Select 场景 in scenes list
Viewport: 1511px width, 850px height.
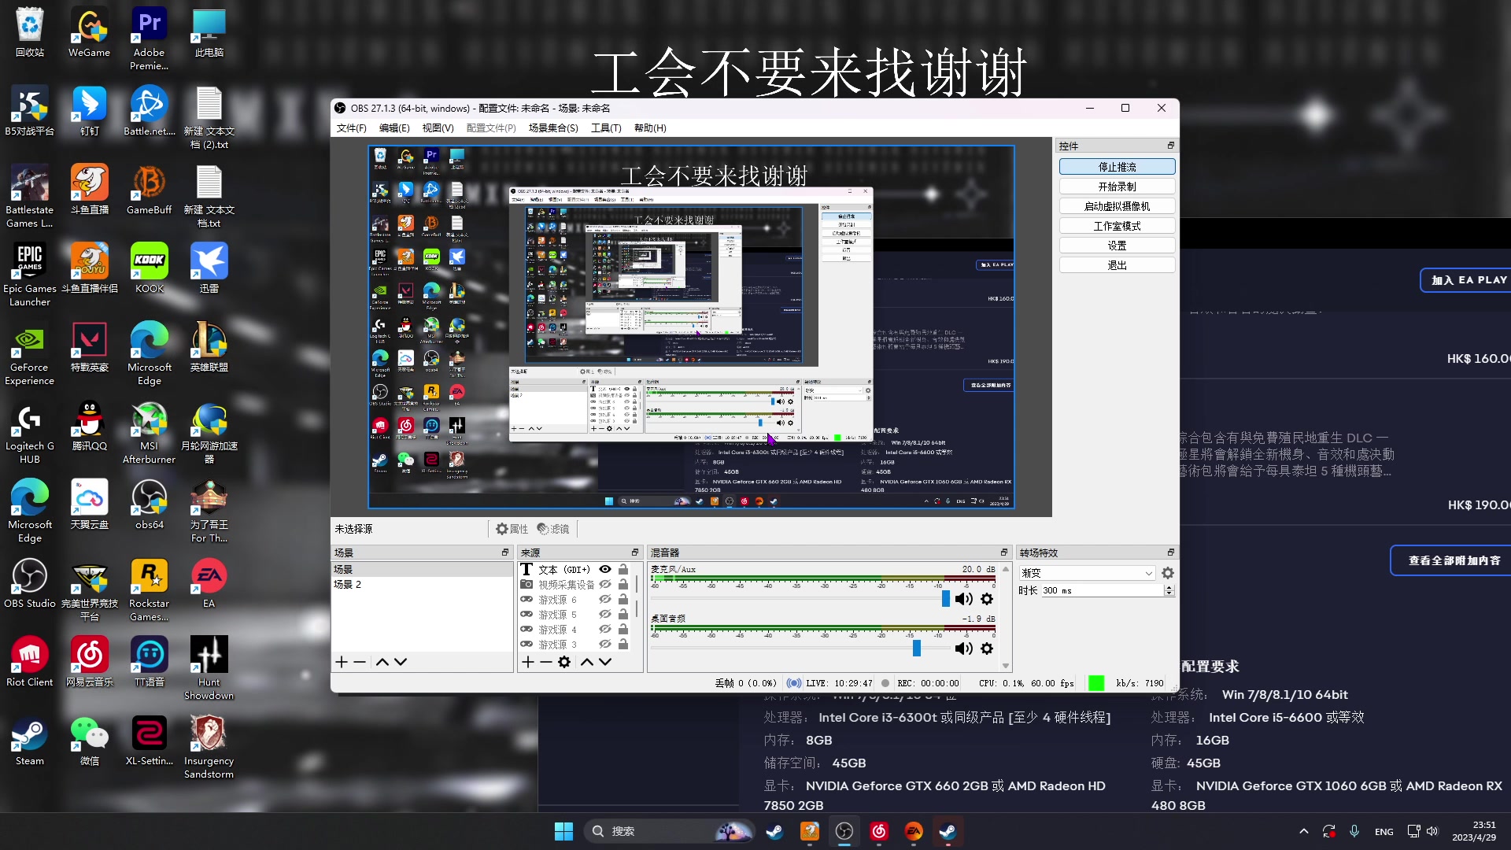tap(422, 569)
